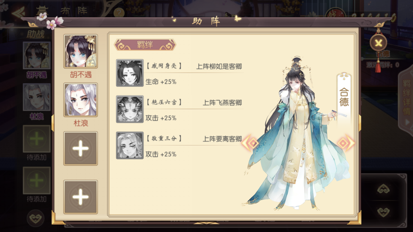Show next character with right diamond arrow
Screen dimensions: 413x232
coord(346,143)
